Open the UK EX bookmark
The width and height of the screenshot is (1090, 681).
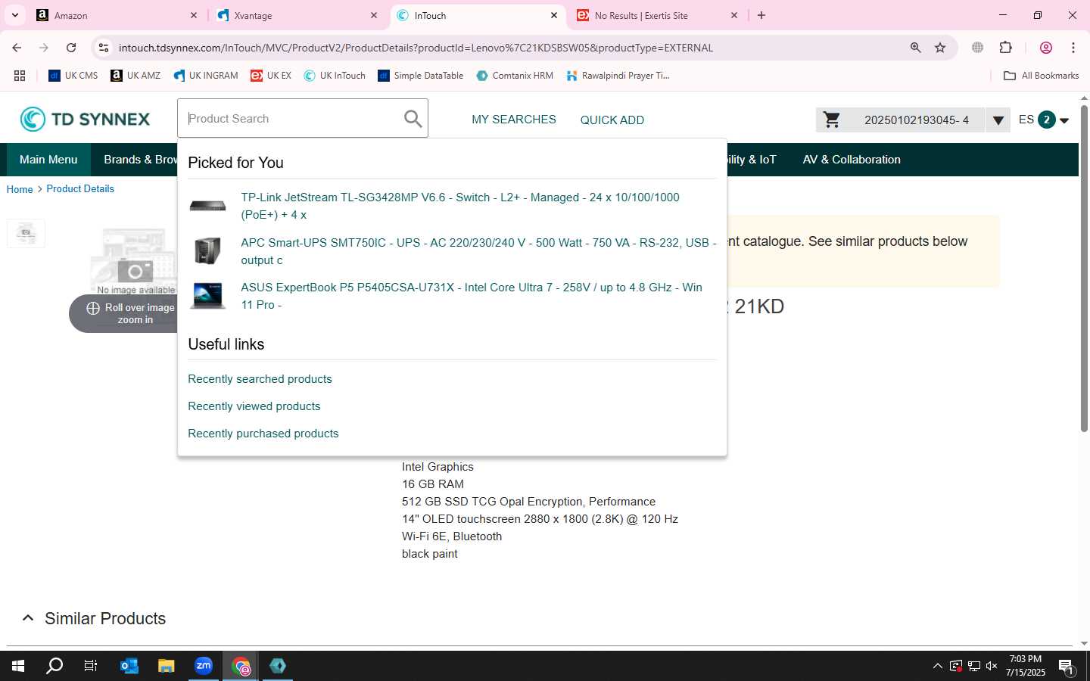click(x=271, y=76)
